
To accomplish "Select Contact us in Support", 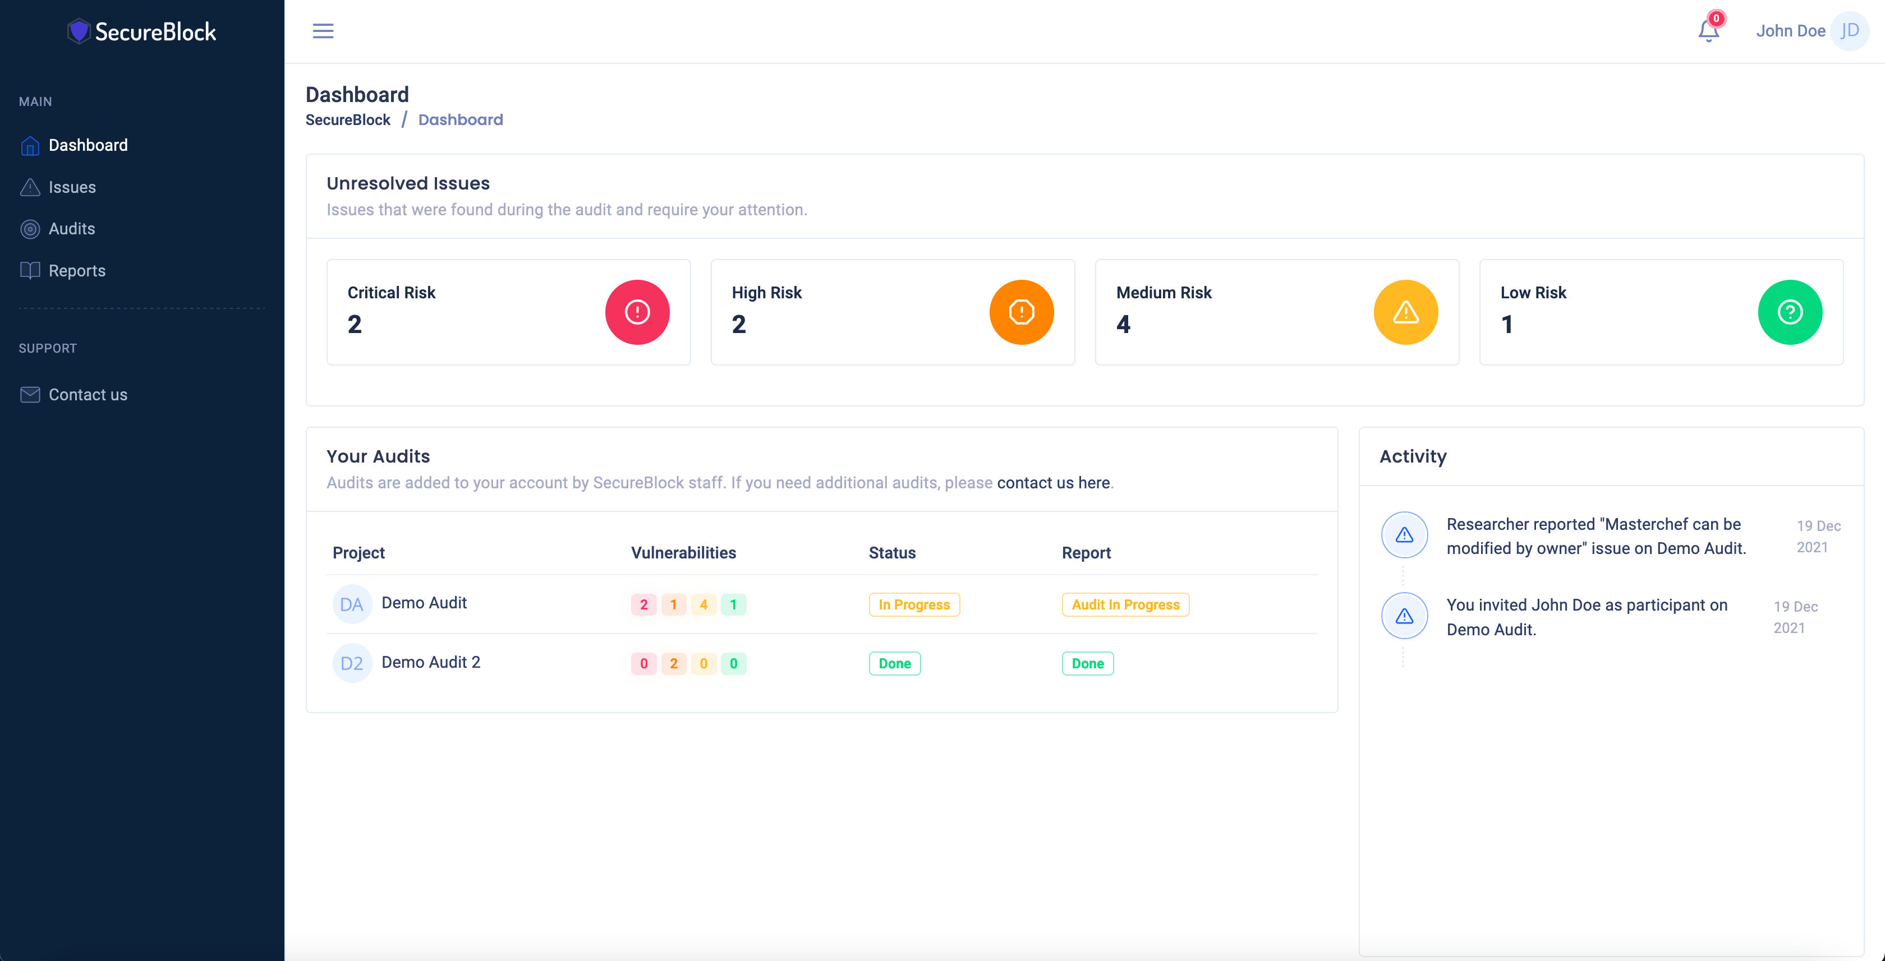I will pos(88,395).
